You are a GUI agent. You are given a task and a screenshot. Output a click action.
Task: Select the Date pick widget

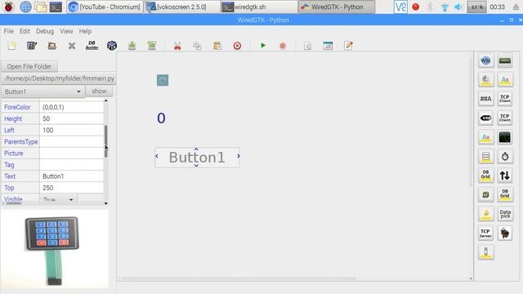click(505, 214)
